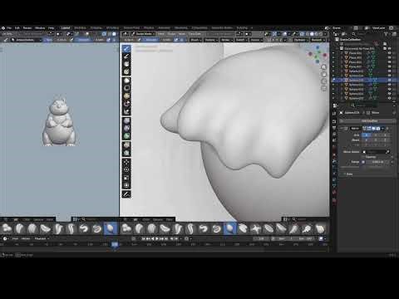Viewport: 399px width, 299px height.
Task: Open the Texture settings dropdown
Action: click(210, 40)
